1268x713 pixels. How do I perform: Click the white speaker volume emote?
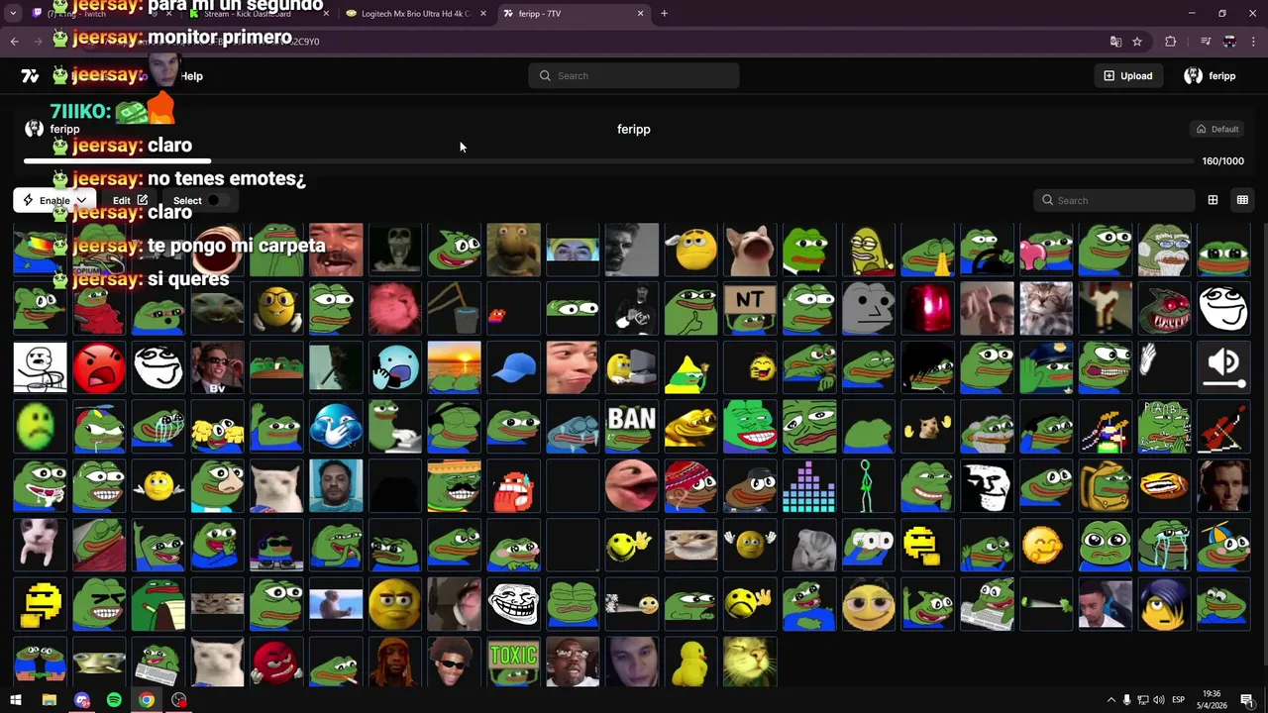tap(1223, 367)
